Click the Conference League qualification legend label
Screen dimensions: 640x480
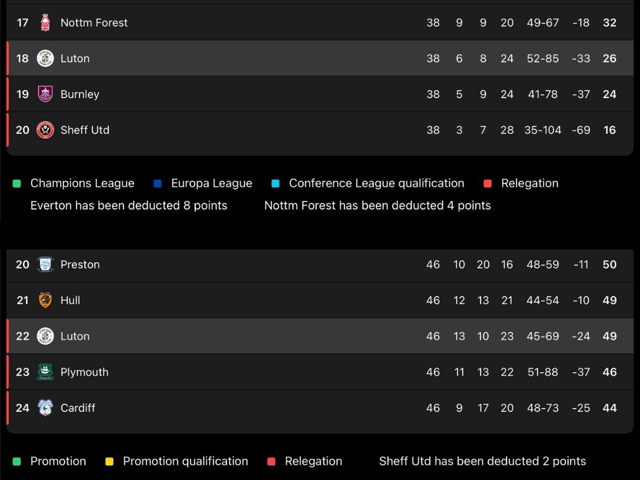coord(377,183)
